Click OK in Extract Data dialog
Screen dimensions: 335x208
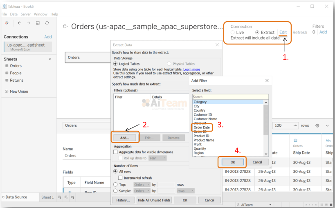click(x=185, y=200)
